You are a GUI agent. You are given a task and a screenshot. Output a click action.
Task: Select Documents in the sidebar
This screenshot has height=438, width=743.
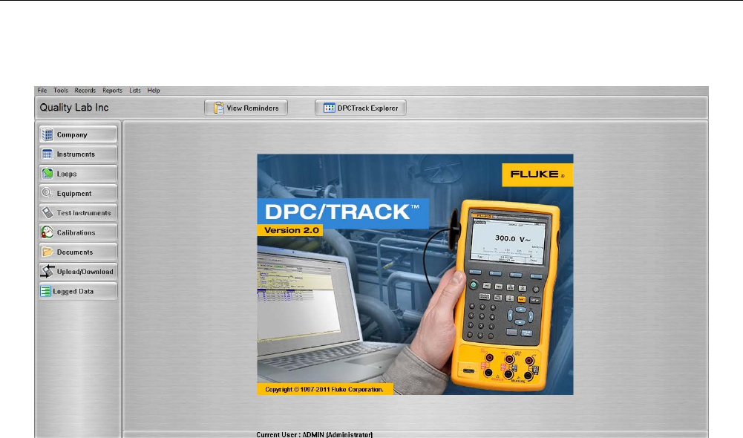point(78,252)
